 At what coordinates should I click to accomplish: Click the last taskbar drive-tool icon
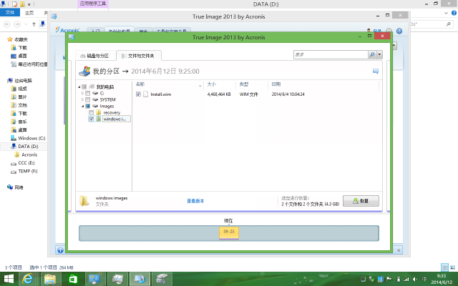click(162, 279)
